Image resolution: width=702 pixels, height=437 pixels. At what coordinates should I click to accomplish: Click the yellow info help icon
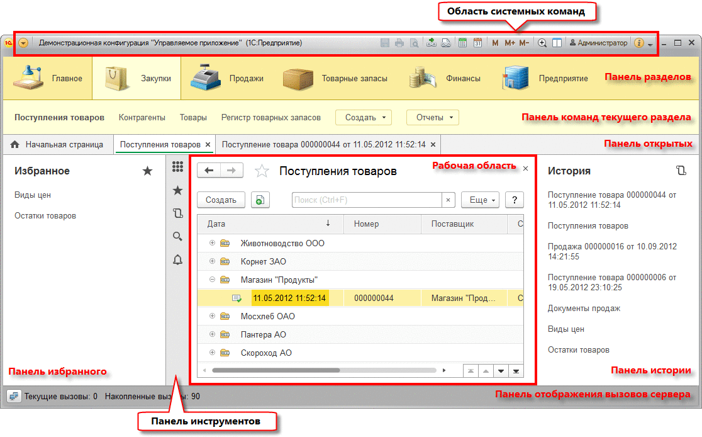coord(639,43)
